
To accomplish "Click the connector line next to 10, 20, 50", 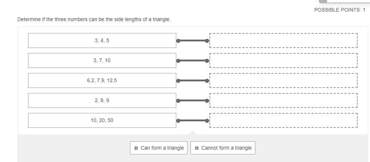I will coord(193,121).
